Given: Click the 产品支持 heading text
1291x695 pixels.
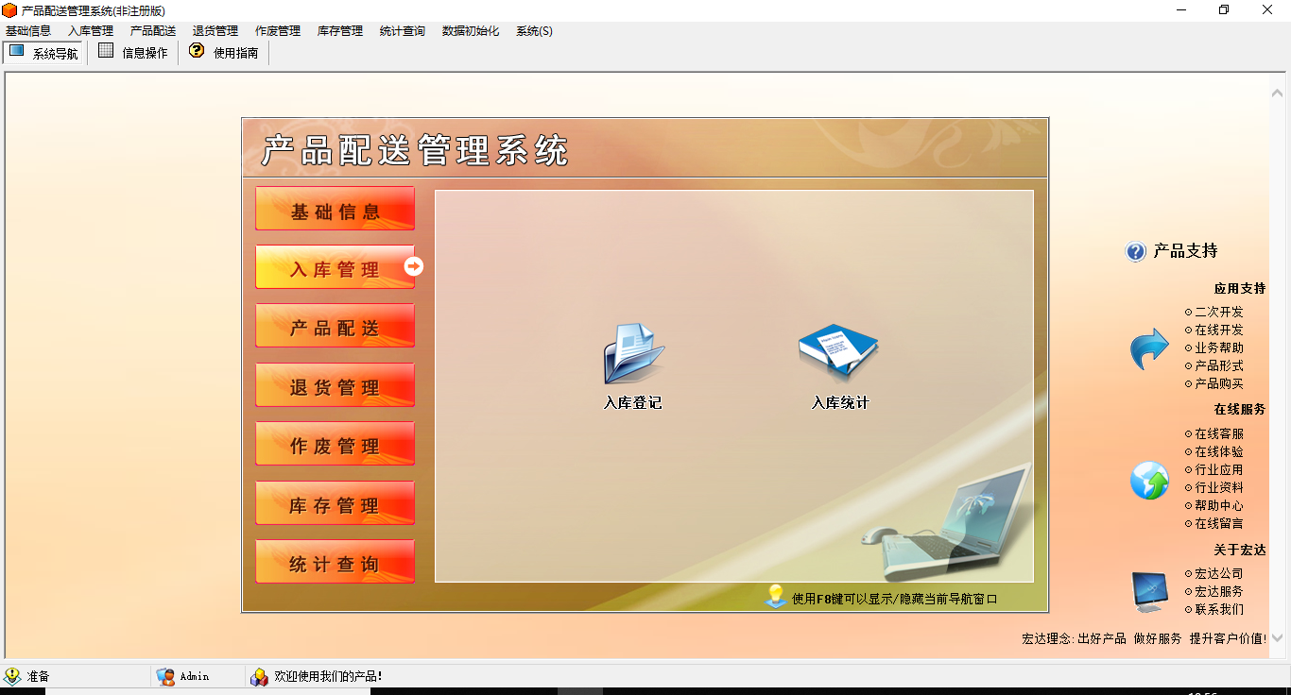Looking at the screenshot, I should pyautogui.click(x=1185, y=251).
